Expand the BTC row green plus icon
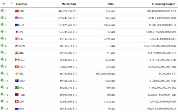Screen dimensions: 178x112 [2, 73]
